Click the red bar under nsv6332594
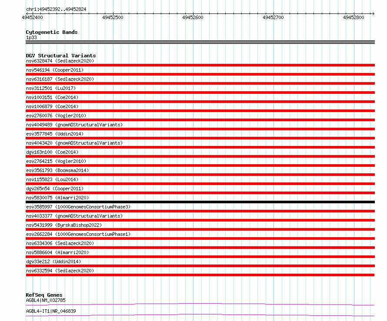387x321 pixels. (200, 275)
